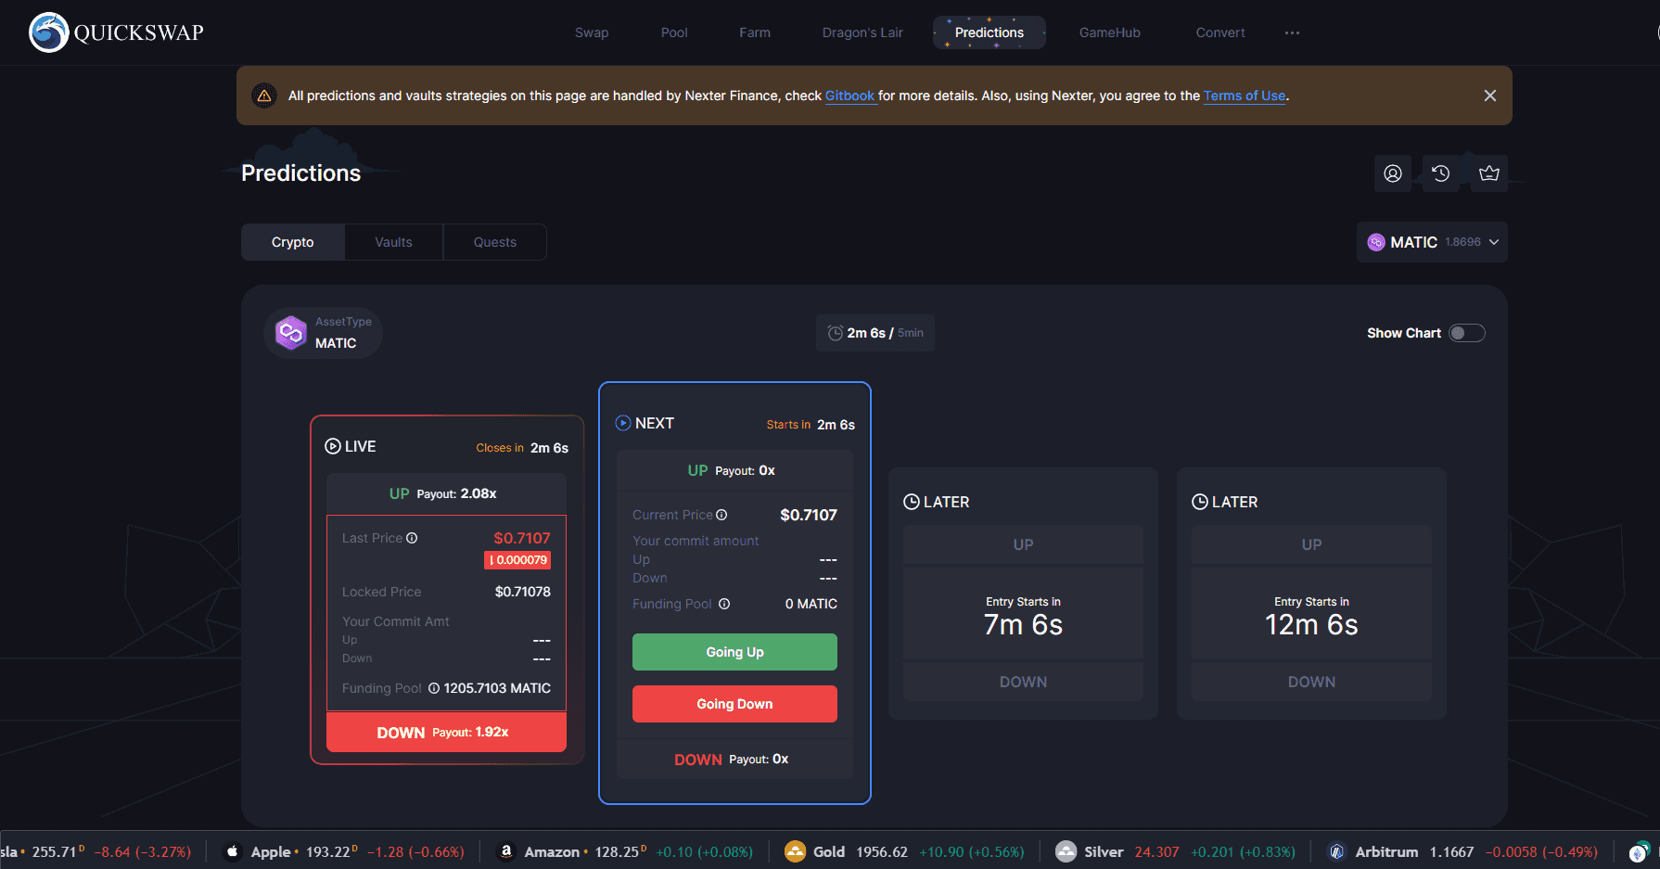This screenshot has height=869, width=1660.
Task: Open prediction history clock icon
Action: pyautogui.click(x=1440, y=173)
